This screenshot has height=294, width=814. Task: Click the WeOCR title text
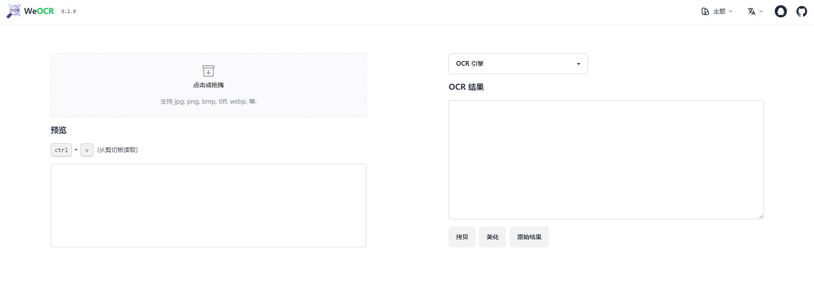[39, 11]
